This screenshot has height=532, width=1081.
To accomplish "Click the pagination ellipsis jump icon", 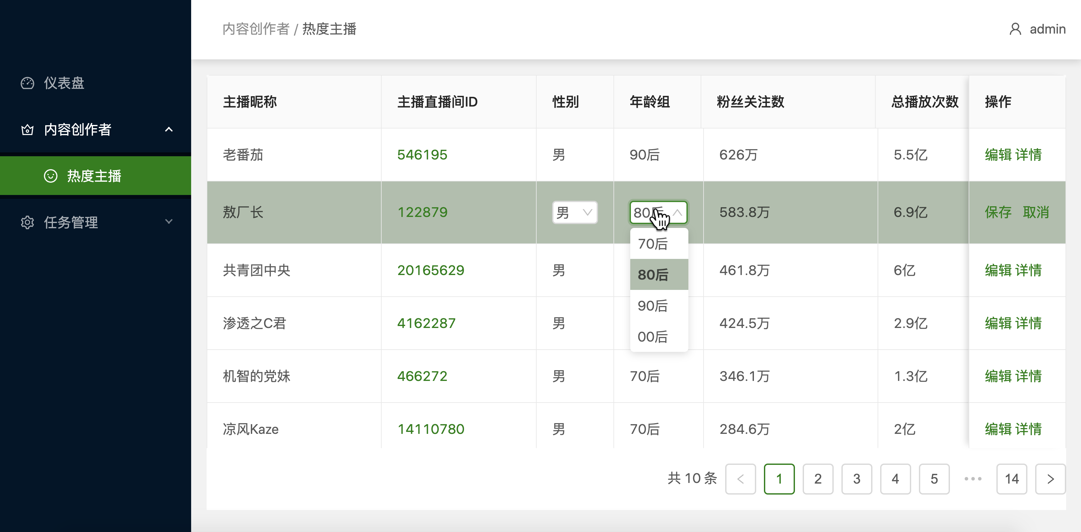I will (973, 479).
